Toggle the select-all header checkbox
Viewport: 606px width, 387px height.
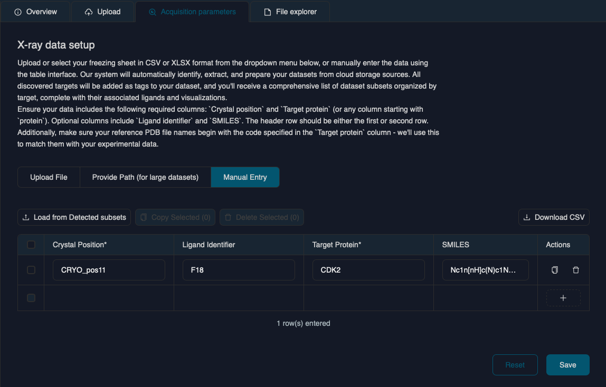[31, 245]
